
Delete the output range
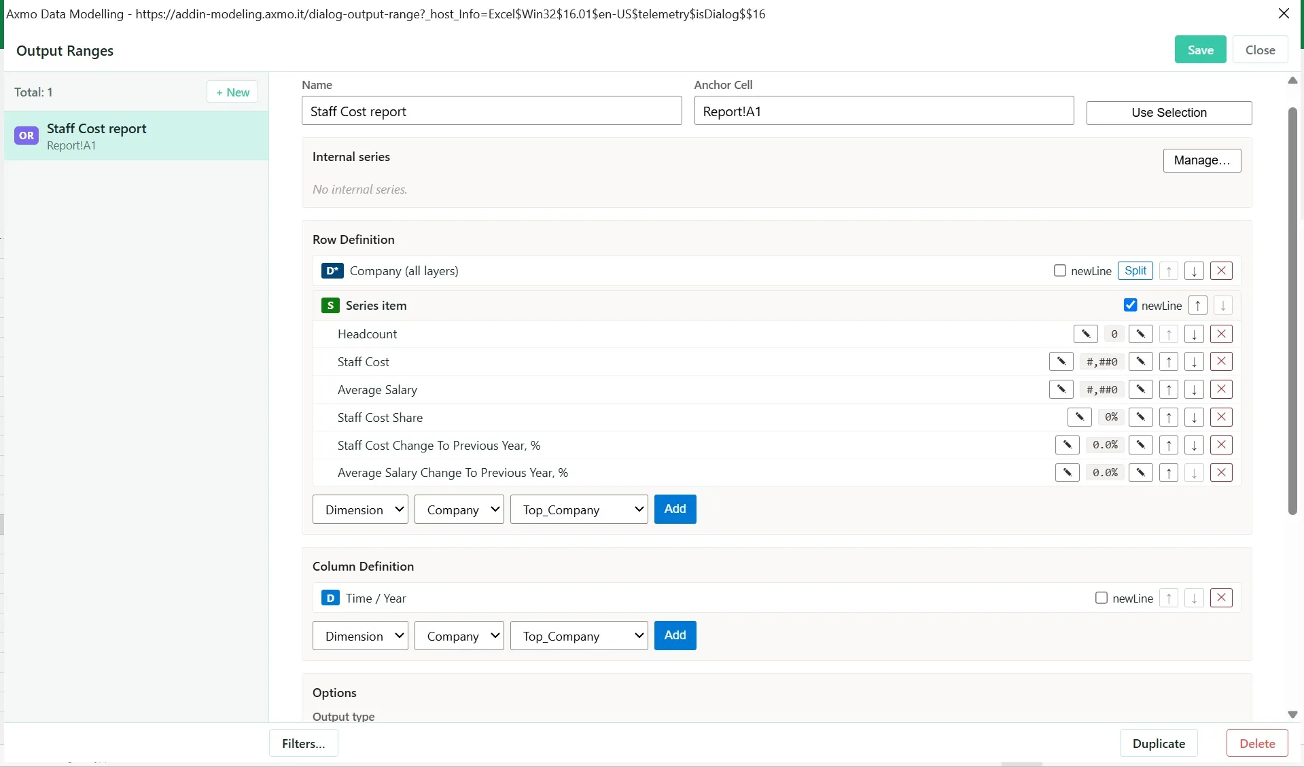pyautogui.click(x=1257, y=744)
